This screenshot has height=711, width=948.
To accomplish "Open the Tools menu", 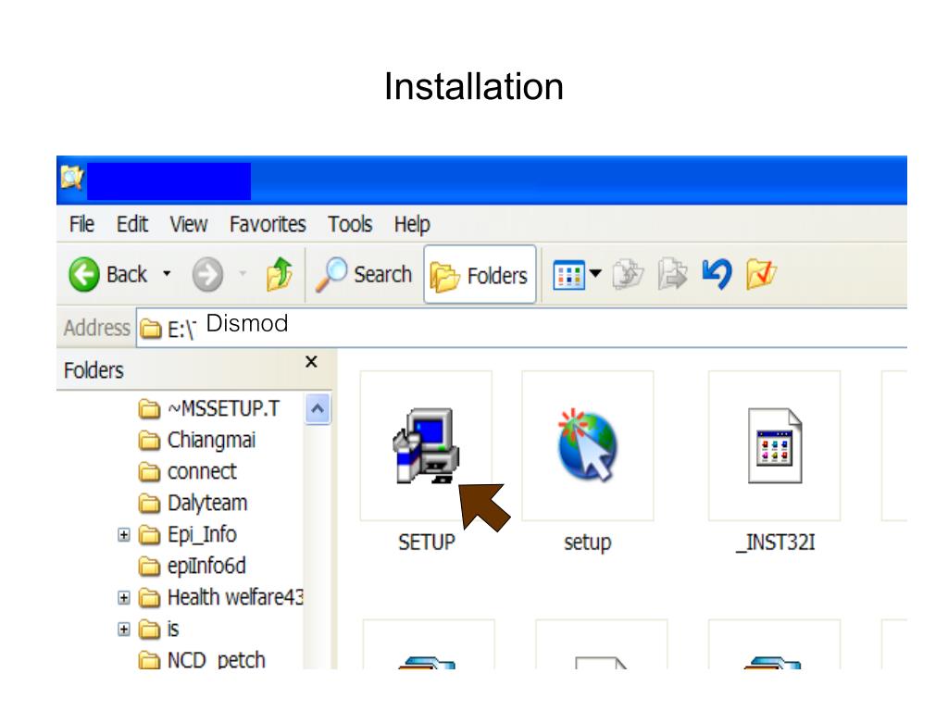I will 350,224.
